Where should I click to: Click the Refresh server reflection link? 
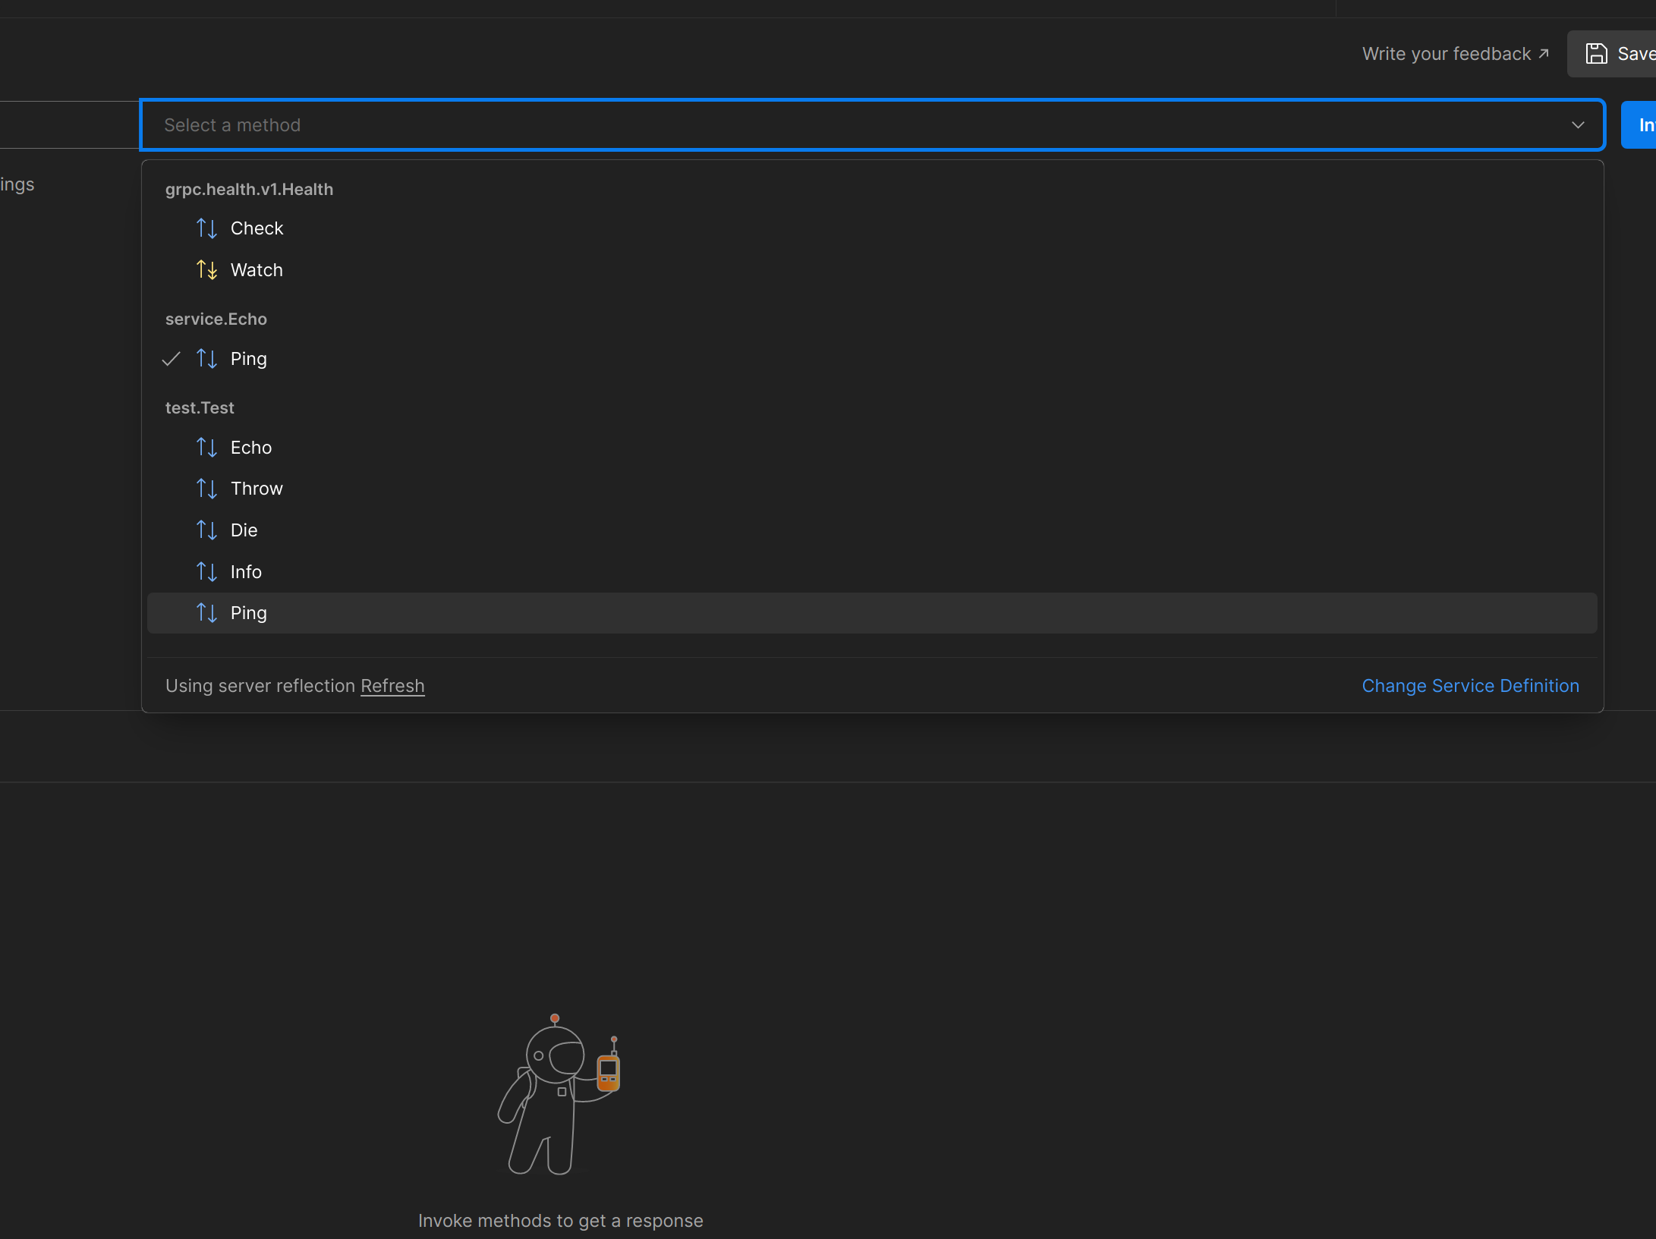tap(392, 686)
